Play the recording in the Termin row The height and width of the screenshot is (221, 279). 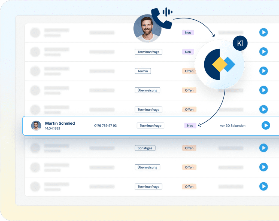coord(263,71)
